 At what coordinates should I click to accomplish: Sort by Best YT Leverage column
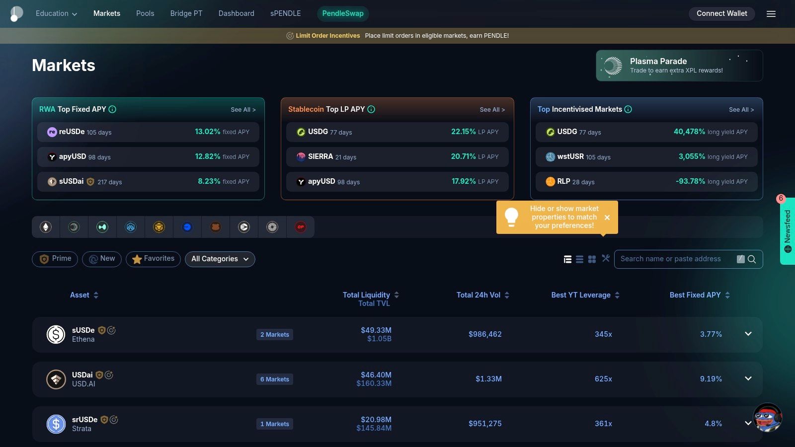click(585, 295)
